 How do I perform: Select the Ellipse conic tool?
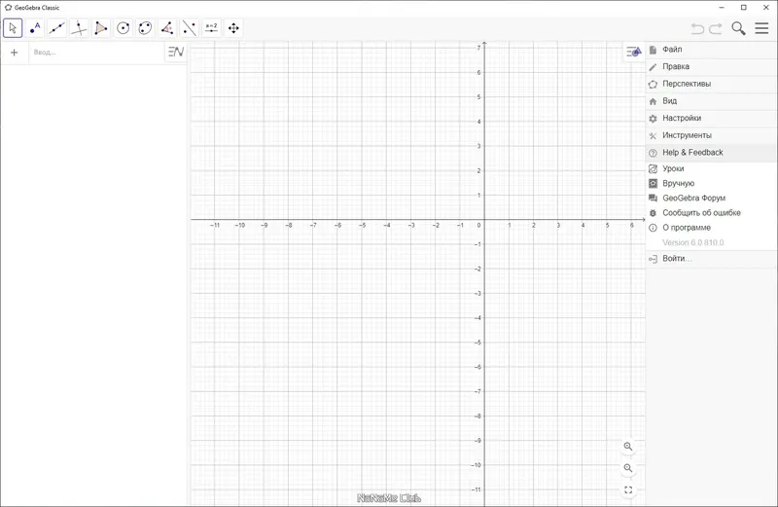pos(145,28)
